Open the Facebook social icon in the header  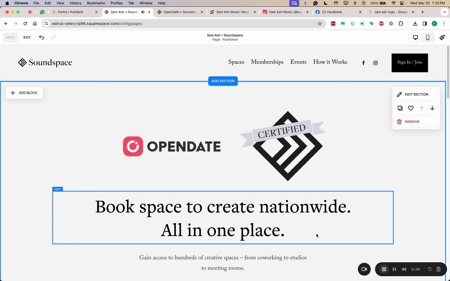pyautogui.click(x=364, y=63)
